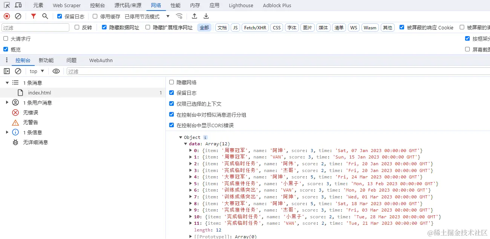Image resolution: width=490 pixels, height=239 pixels.
Task: Click the list icon beside 1 条消息
Action: coord(15,82)
